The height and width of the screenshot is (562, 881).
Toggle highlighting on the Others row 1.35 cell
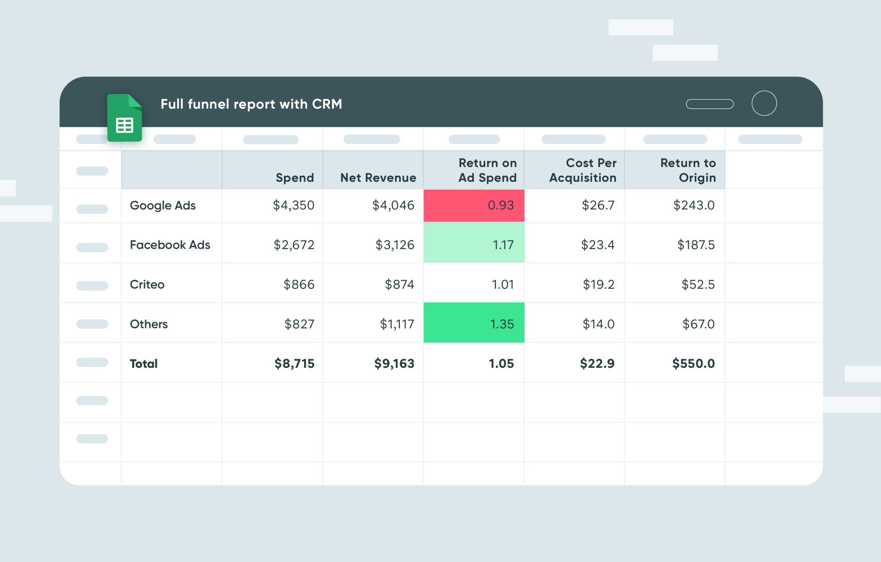tap(474, 323)
